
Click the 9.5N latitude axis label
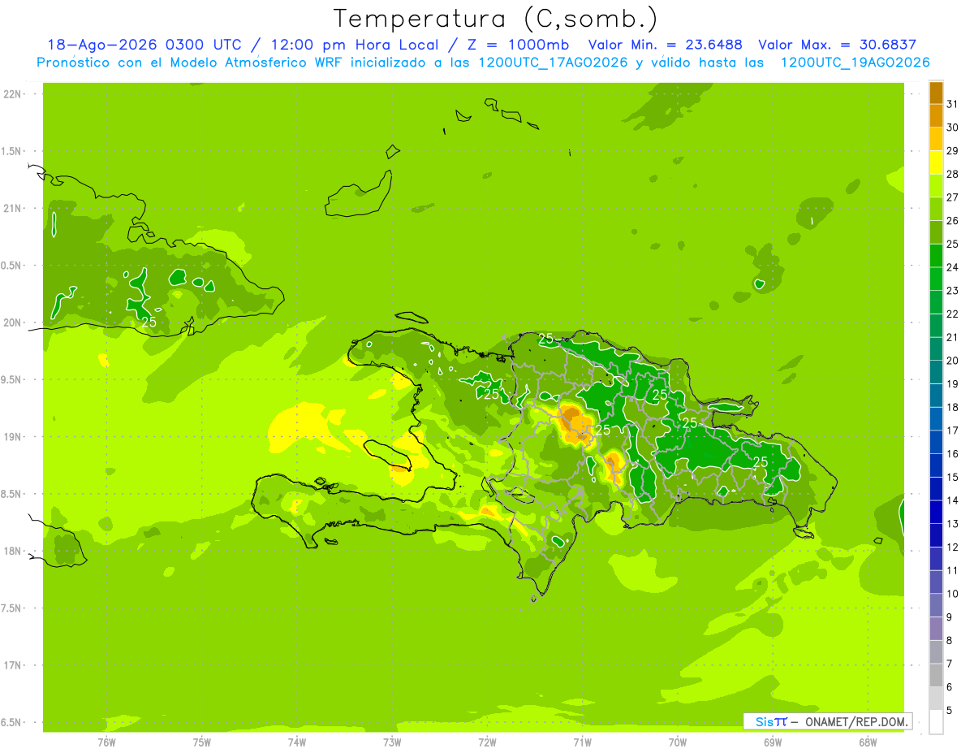coord(12,380)
